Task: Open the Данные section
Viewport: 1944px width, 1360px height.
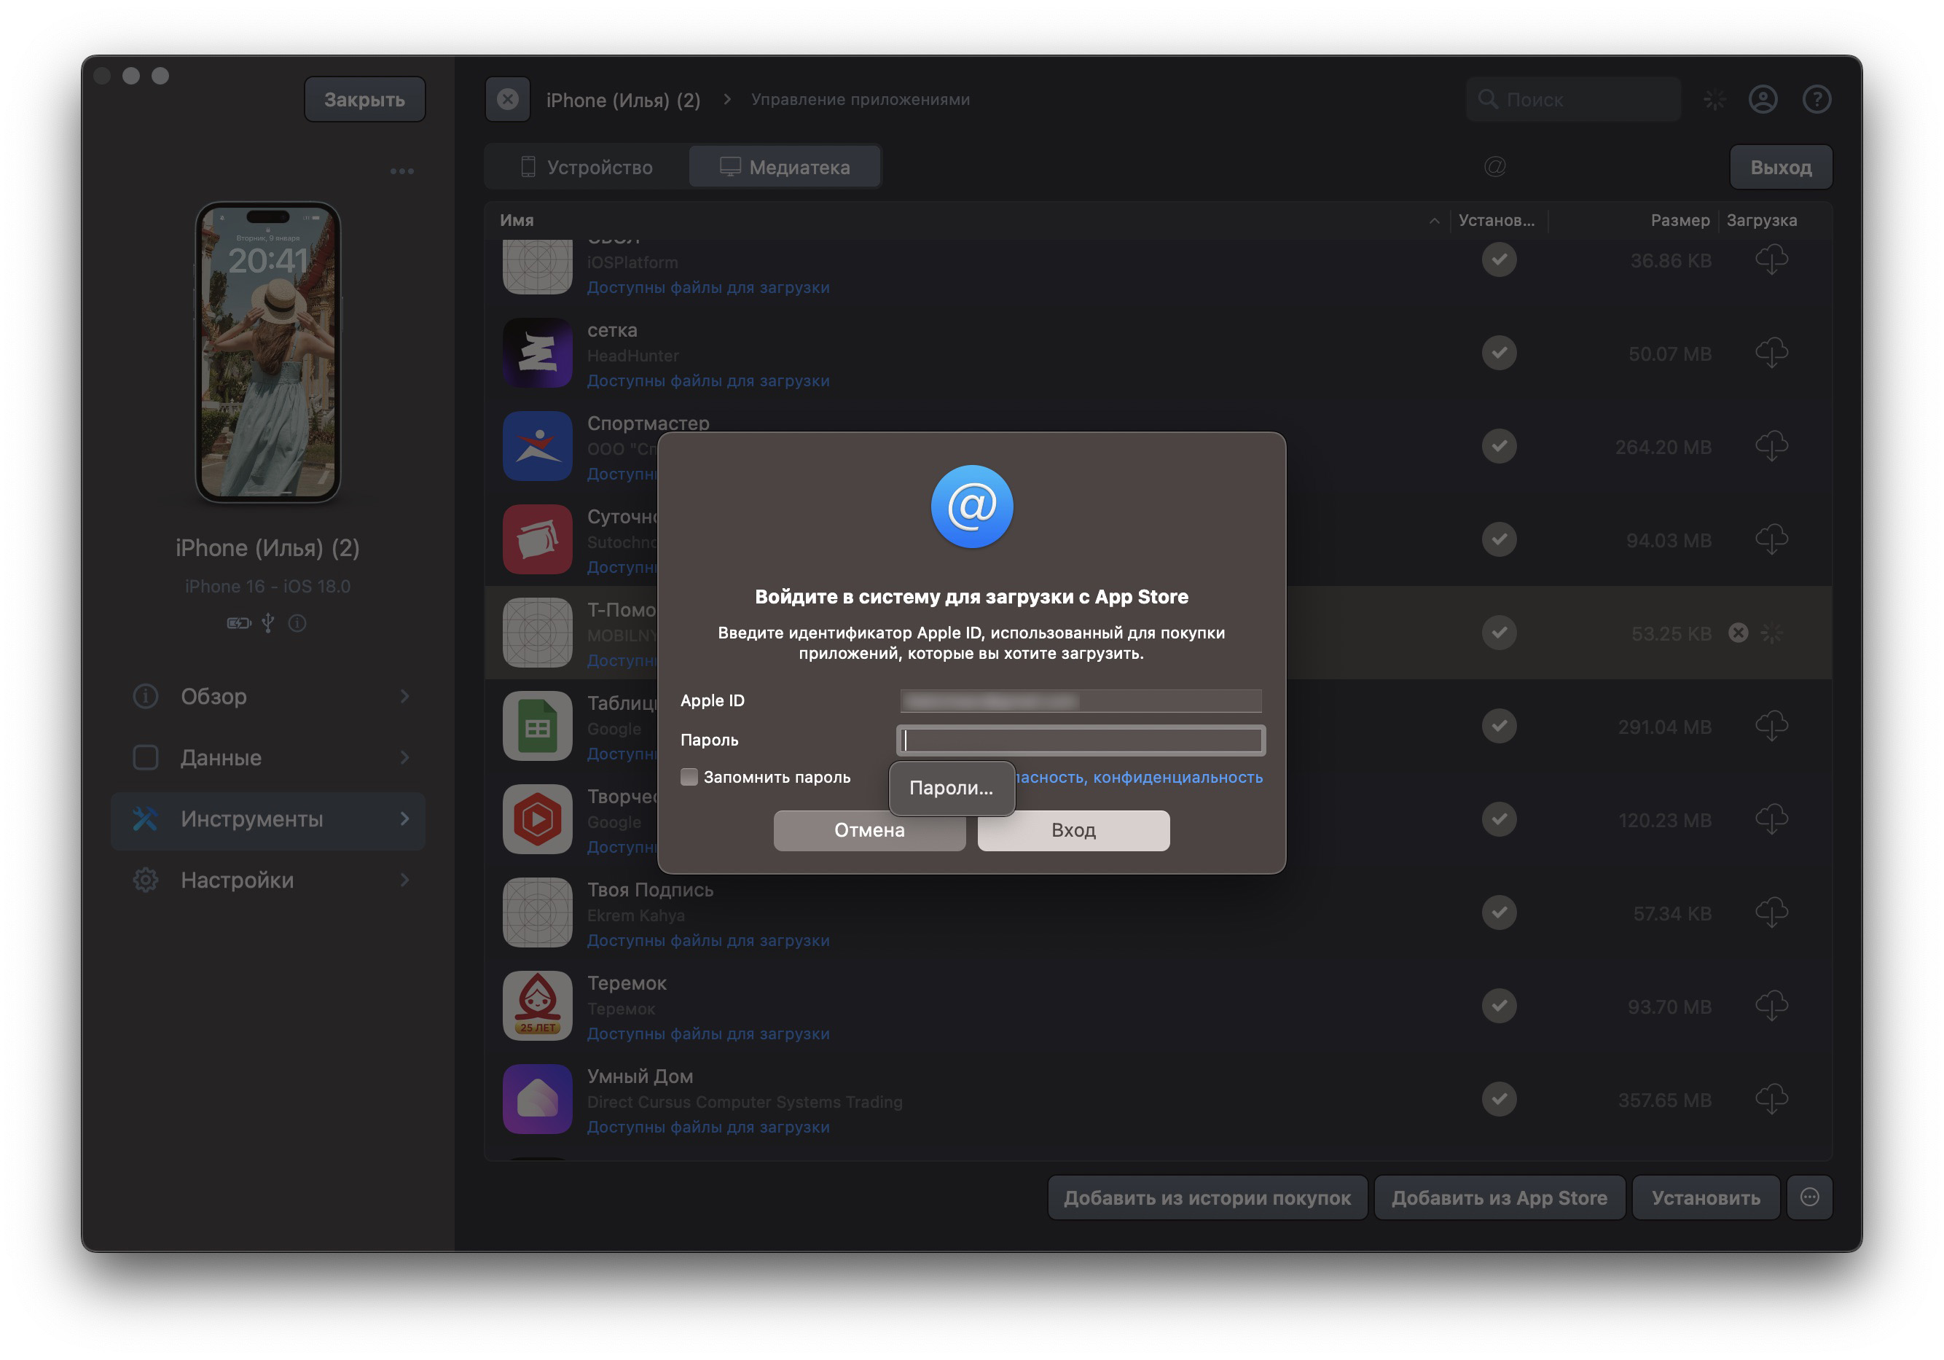Action: [x=268, y=758]
